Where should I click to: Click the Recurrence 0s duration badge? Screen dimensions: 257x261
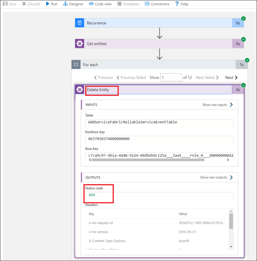coord(238,23)
